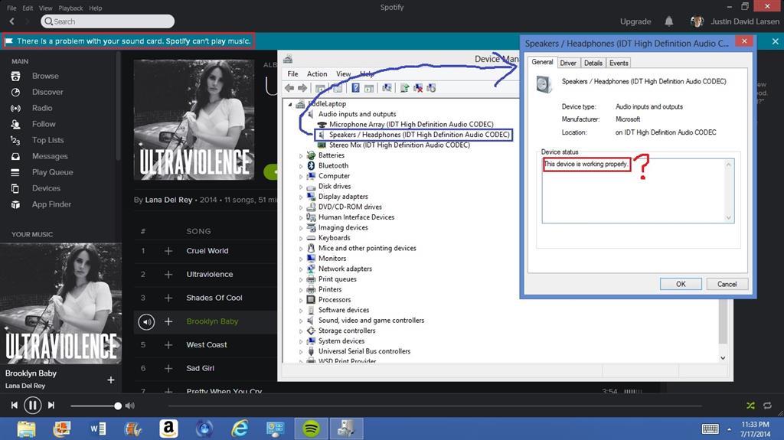The image size is (784, 440).
Task: Click OK in speaker properties
Action: (x=681, y=284)
